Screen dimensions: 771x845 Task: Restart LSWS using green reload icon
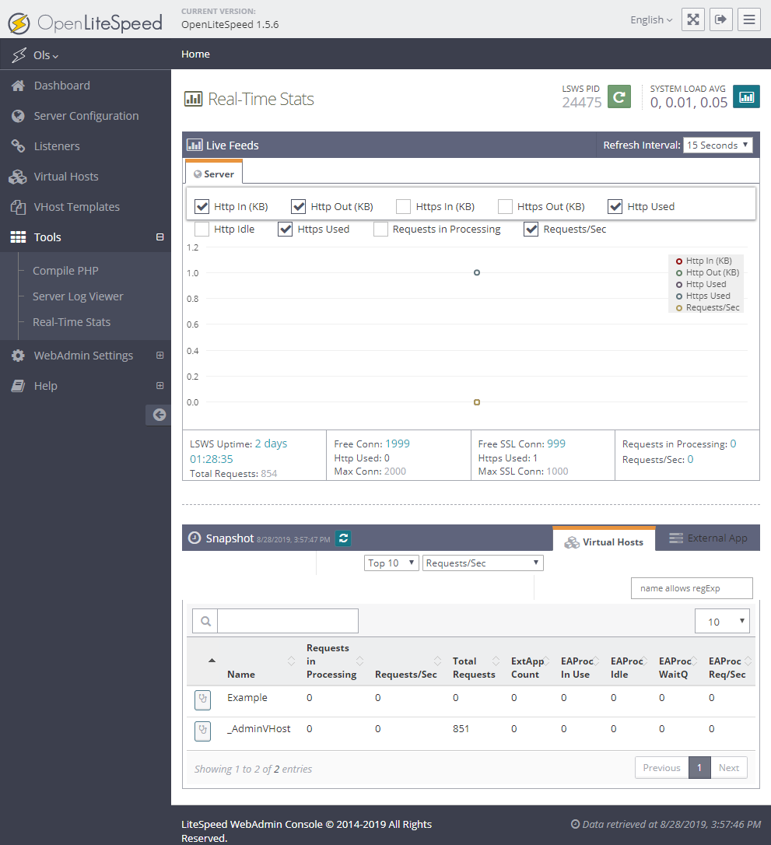(x=619, y=97)
